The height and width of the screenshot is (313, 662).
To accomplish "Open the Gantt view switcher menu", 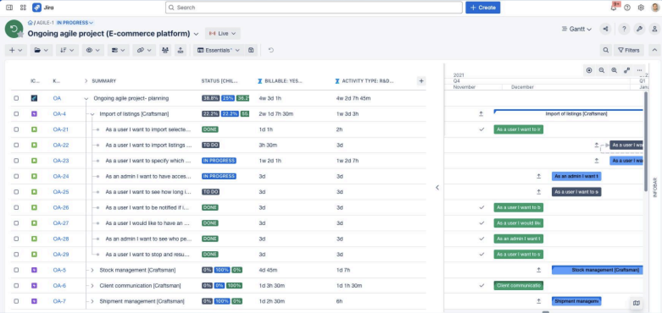I will tap(576, 29).
